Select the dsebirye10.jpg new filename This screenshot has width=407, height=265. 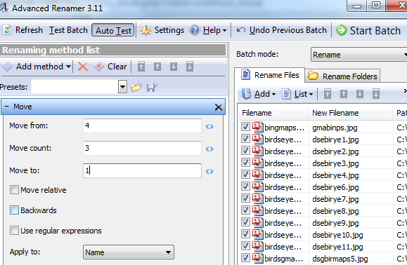[x=337, y=235]
